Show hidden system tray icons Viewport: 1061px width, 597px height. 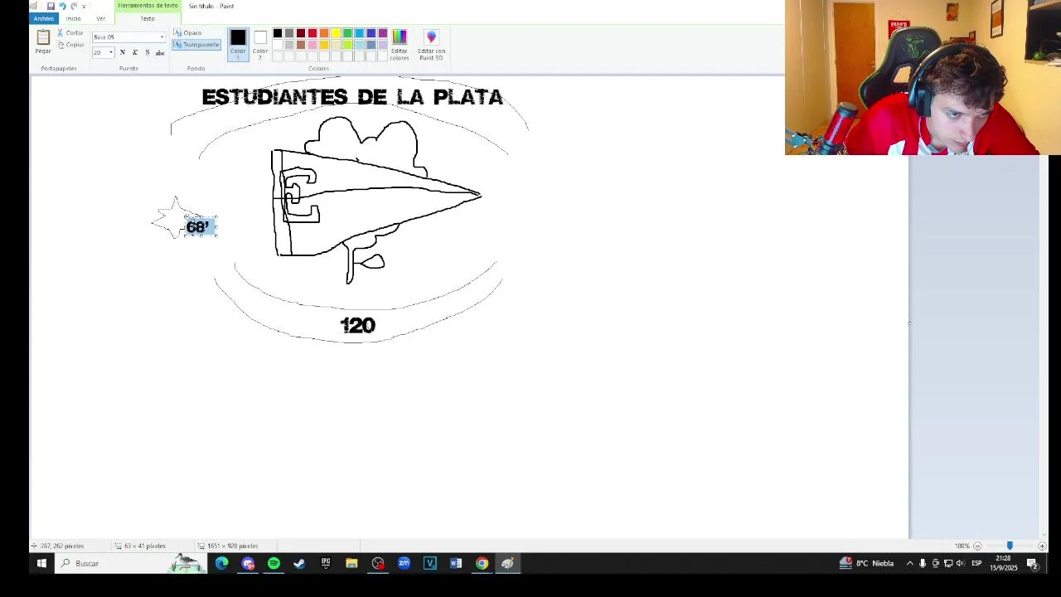pos(910,563)
